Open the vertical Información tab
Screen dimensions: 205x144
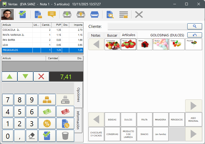click(78, 120)
